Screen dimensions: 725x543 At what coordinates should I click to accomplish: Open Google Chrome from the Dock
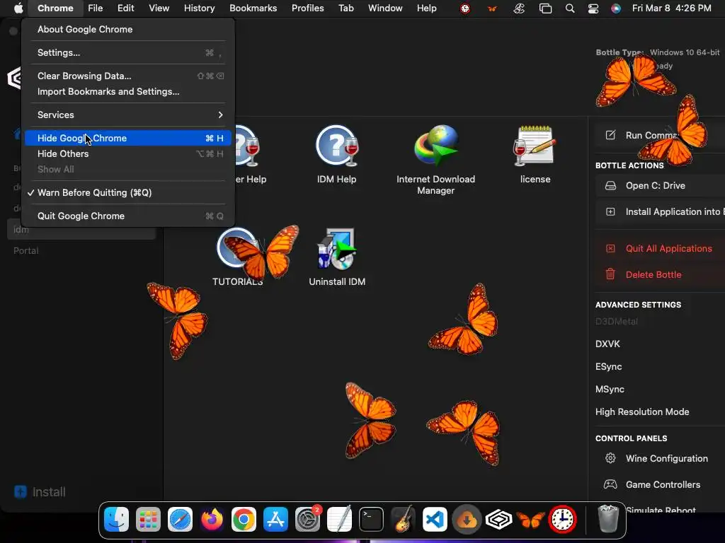pyautogui.click(x=244, y=520)
